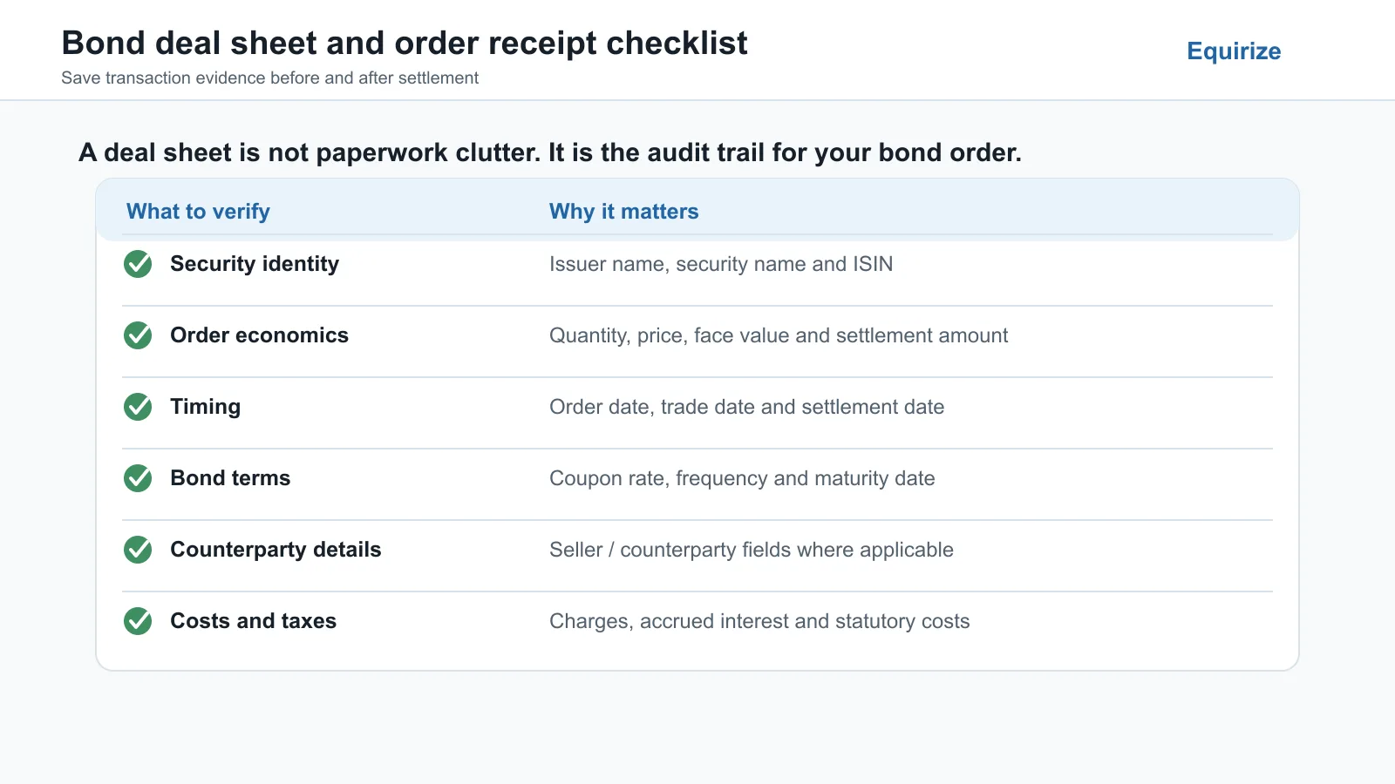Click the checkmark icon next to Bond terms
The width and height of the screenshot is (1395, 784).
point(138,478)
